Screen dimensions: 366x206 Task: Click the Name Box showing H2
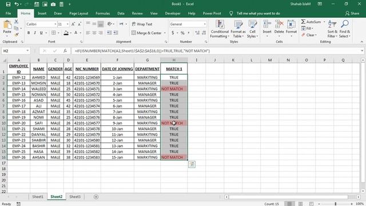point(13,51)
